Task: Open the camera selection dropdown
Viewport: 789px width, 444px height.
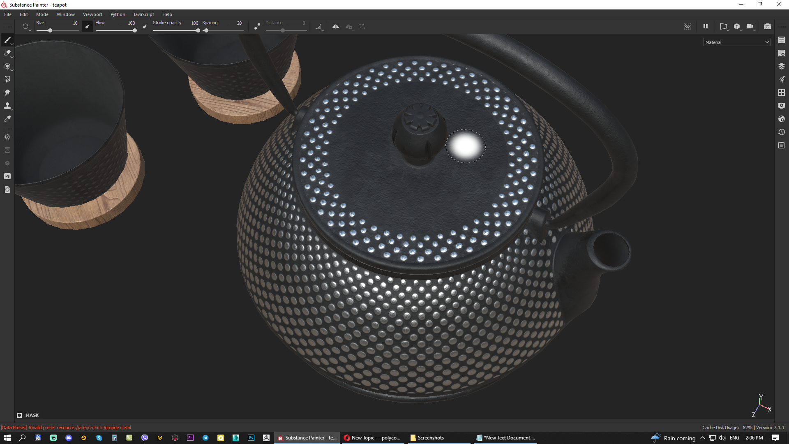Action: click(x=751, y=27)
